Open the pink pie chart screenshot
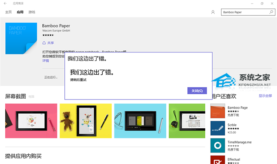 tap(31, 121)
